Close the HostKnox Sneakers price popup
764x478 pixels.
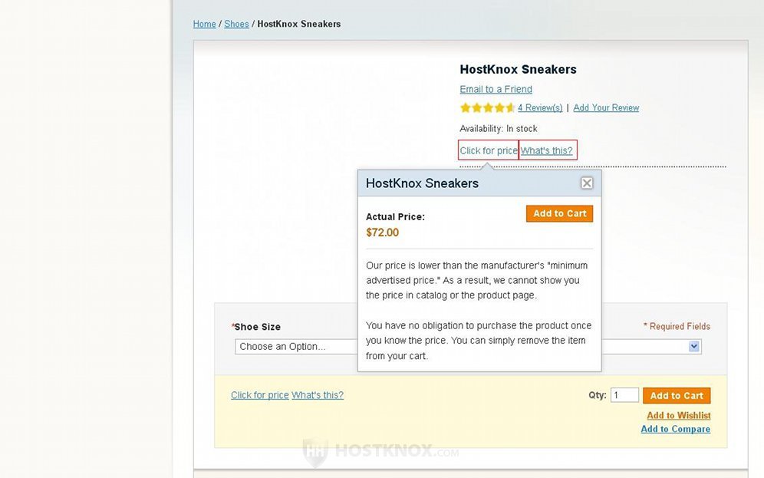click(587, 183)
